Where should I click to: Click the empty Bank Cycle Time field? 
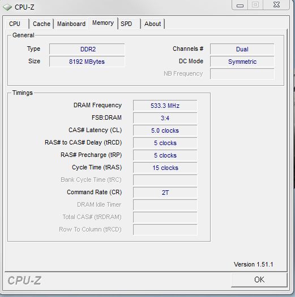click(x=165, y=180)
